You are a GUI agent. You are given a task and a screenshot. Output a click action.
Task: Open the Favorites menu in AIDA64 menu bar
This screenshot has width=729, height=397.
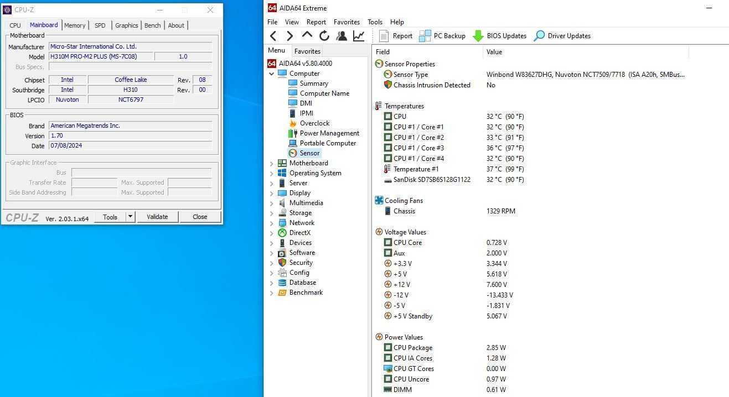coord(347,22)
